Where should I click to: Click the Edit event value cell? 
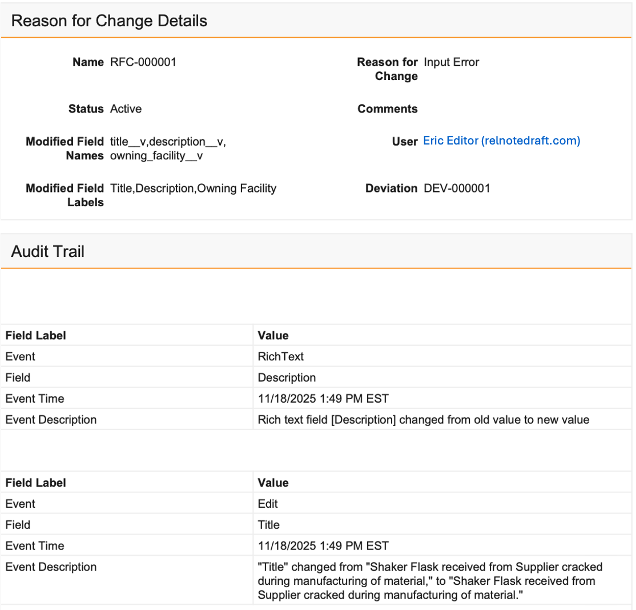coord(268,504)
